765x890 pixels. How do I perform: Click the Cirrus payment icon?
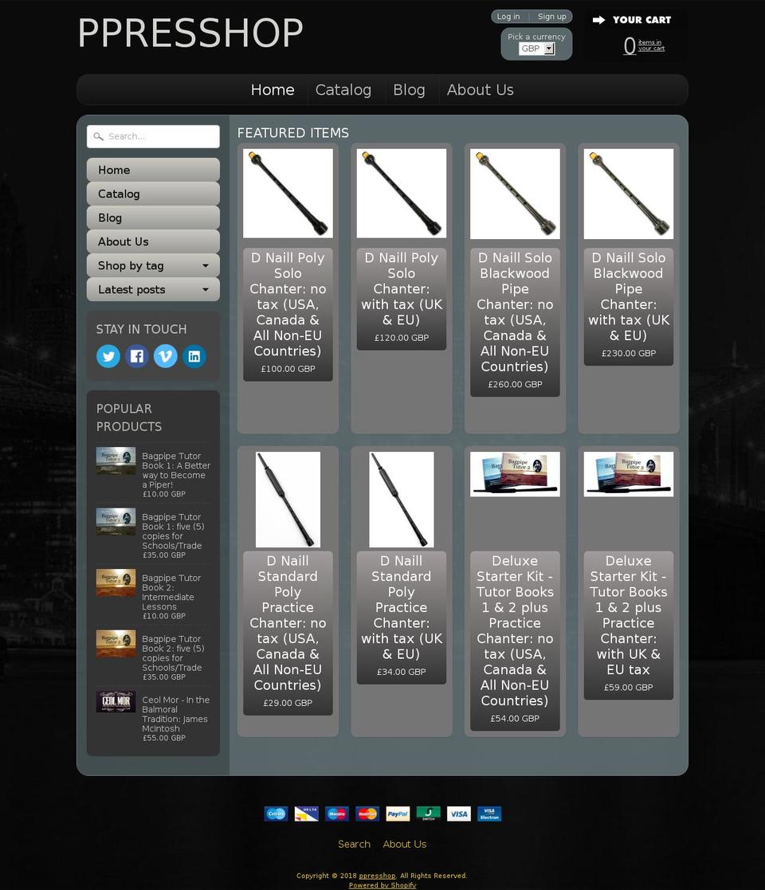click(x=276, y=814)
